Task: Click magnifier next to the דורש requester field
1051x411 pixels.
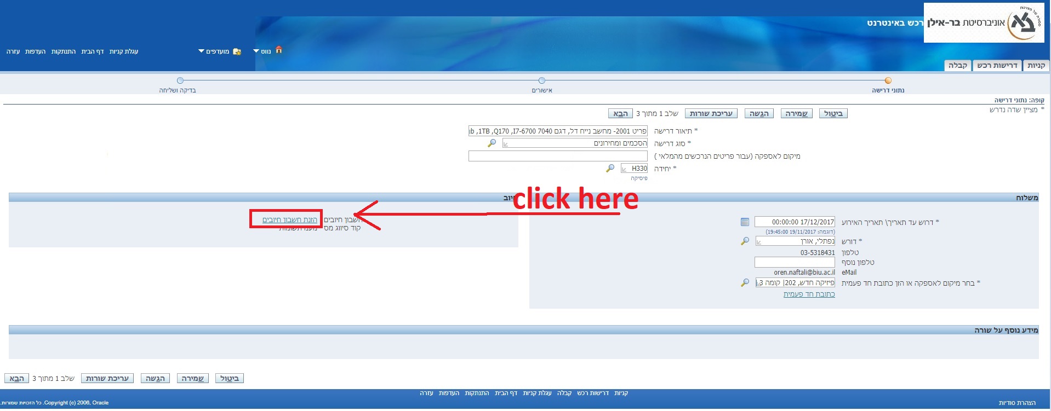Action: point(745,241)
